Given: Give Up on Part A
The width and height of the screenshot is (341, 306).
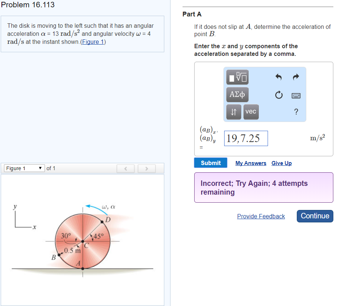Looking at the screenshot, I should coord(281,163).
